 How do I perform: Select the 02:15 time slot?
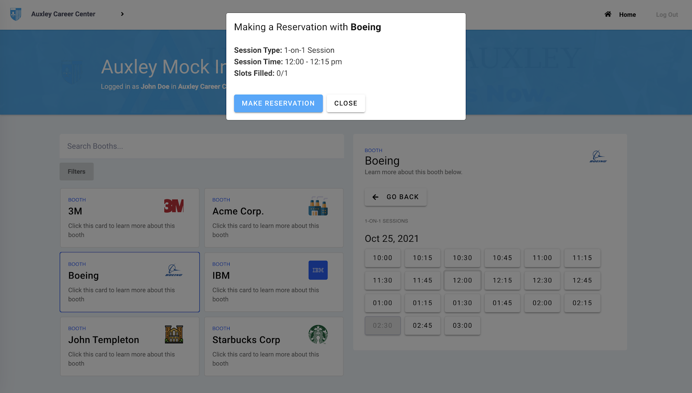click(582, 303)
